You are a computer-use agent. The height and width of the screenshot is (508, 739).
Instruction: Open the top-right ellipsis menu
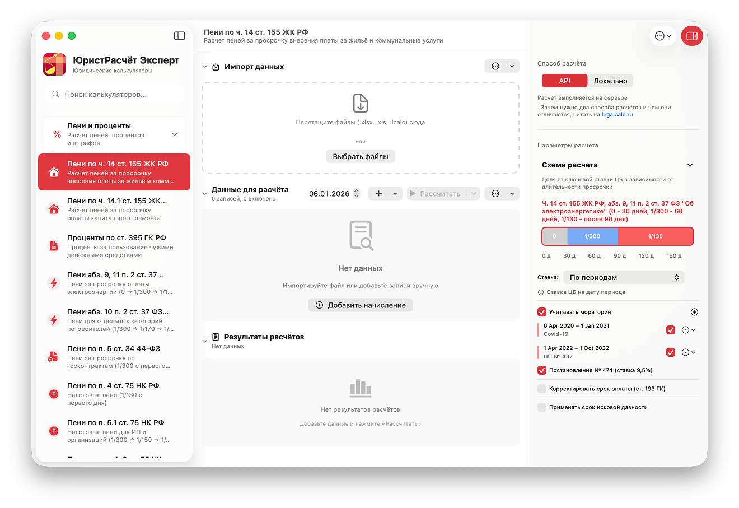pyautogui.click(x=663, y=36)
